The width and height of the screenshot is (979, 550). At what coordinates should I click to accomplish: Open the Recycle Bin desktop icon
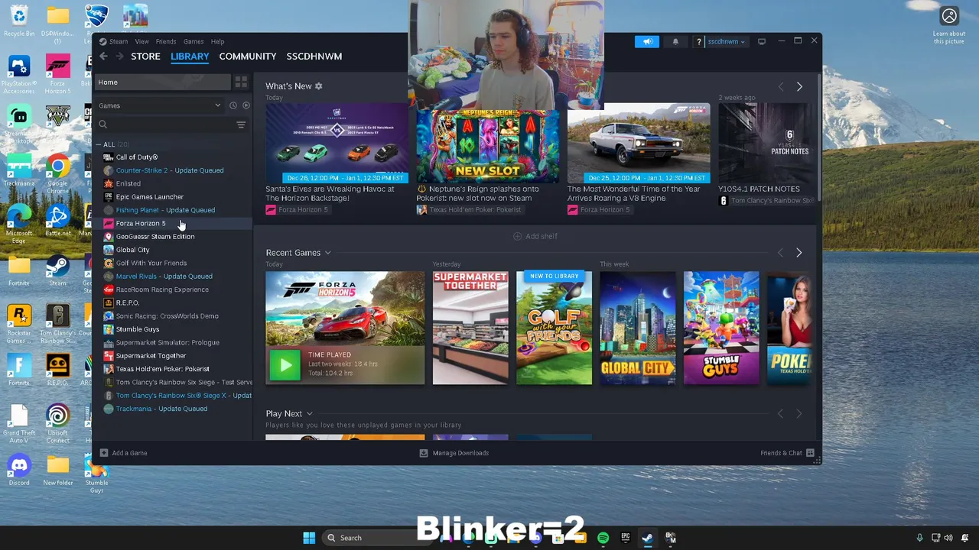19,20
